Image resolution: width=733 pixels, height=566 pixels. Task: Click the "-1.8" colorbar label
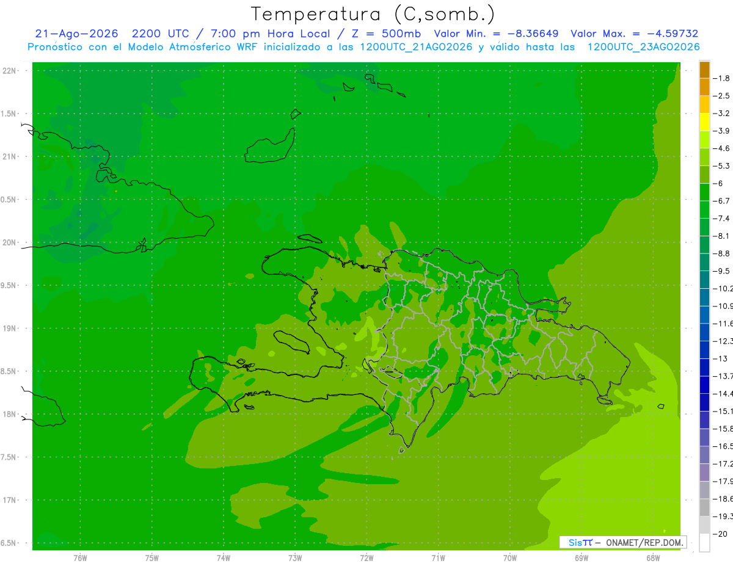722,78
